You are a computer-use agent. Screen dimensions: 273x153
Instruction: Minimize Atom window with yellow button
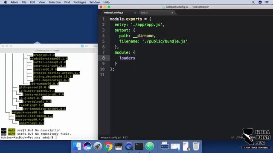(105, 7)
